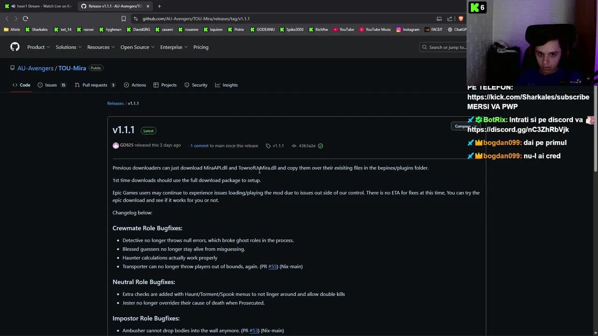Open the Spike2003 bookmark
Viewport: 598px width, 336px height.
292,29
